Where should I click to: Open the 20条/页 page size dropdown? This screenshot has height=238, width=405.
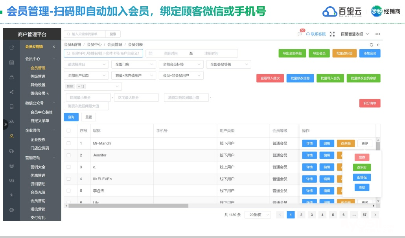[258, 215]
